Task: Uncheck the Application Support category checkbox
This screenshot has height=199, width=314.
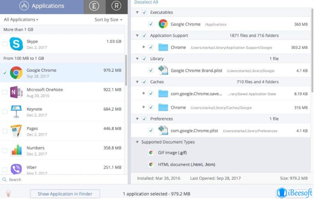Action: (x=144, y=35)
